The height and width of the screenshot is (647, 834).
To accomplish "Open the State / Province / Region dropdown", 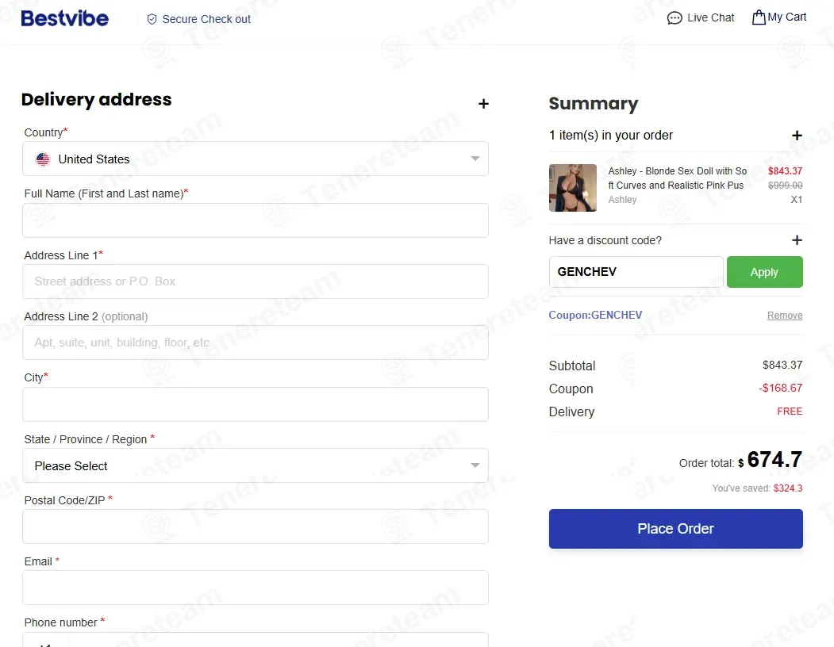I will [x=256, y=465].
